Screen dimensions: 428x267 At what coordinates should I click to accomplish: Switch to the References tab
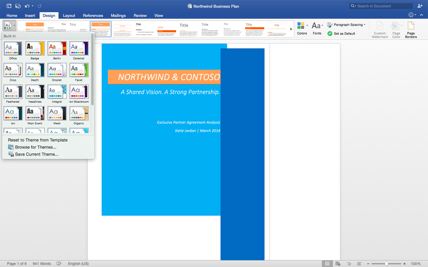click(x=93, y=15)
